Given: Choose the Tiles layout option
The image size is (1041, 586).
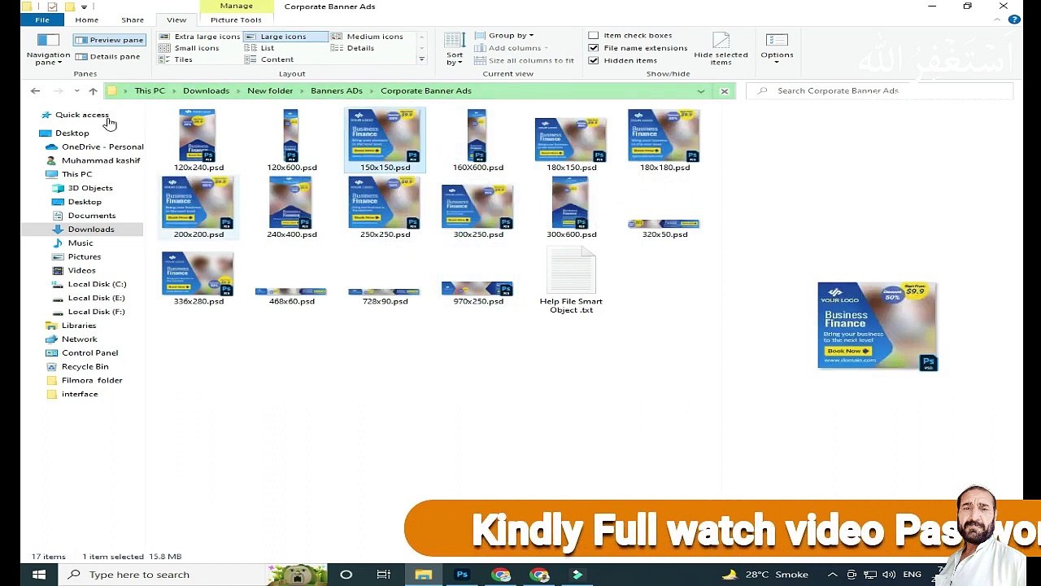Looking at the screenshot, I should click(x=176, y=59).
